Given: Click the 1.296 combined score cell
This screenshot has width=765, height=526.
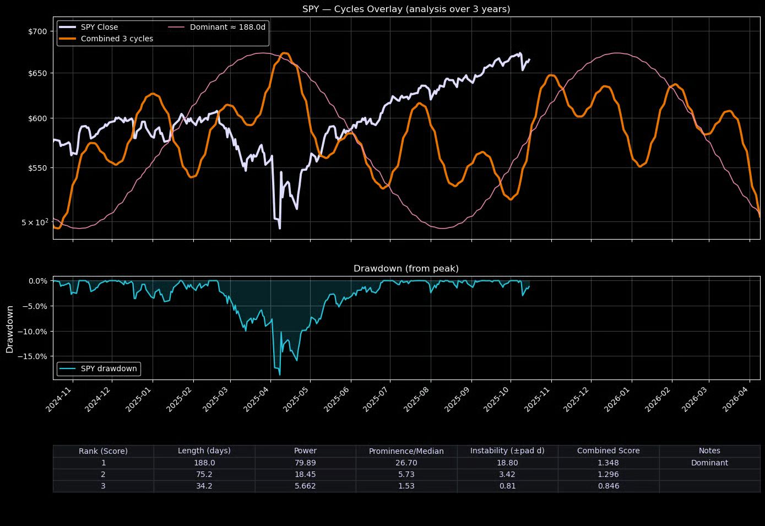Looking at the screenshot, I should tap(609, 475).
